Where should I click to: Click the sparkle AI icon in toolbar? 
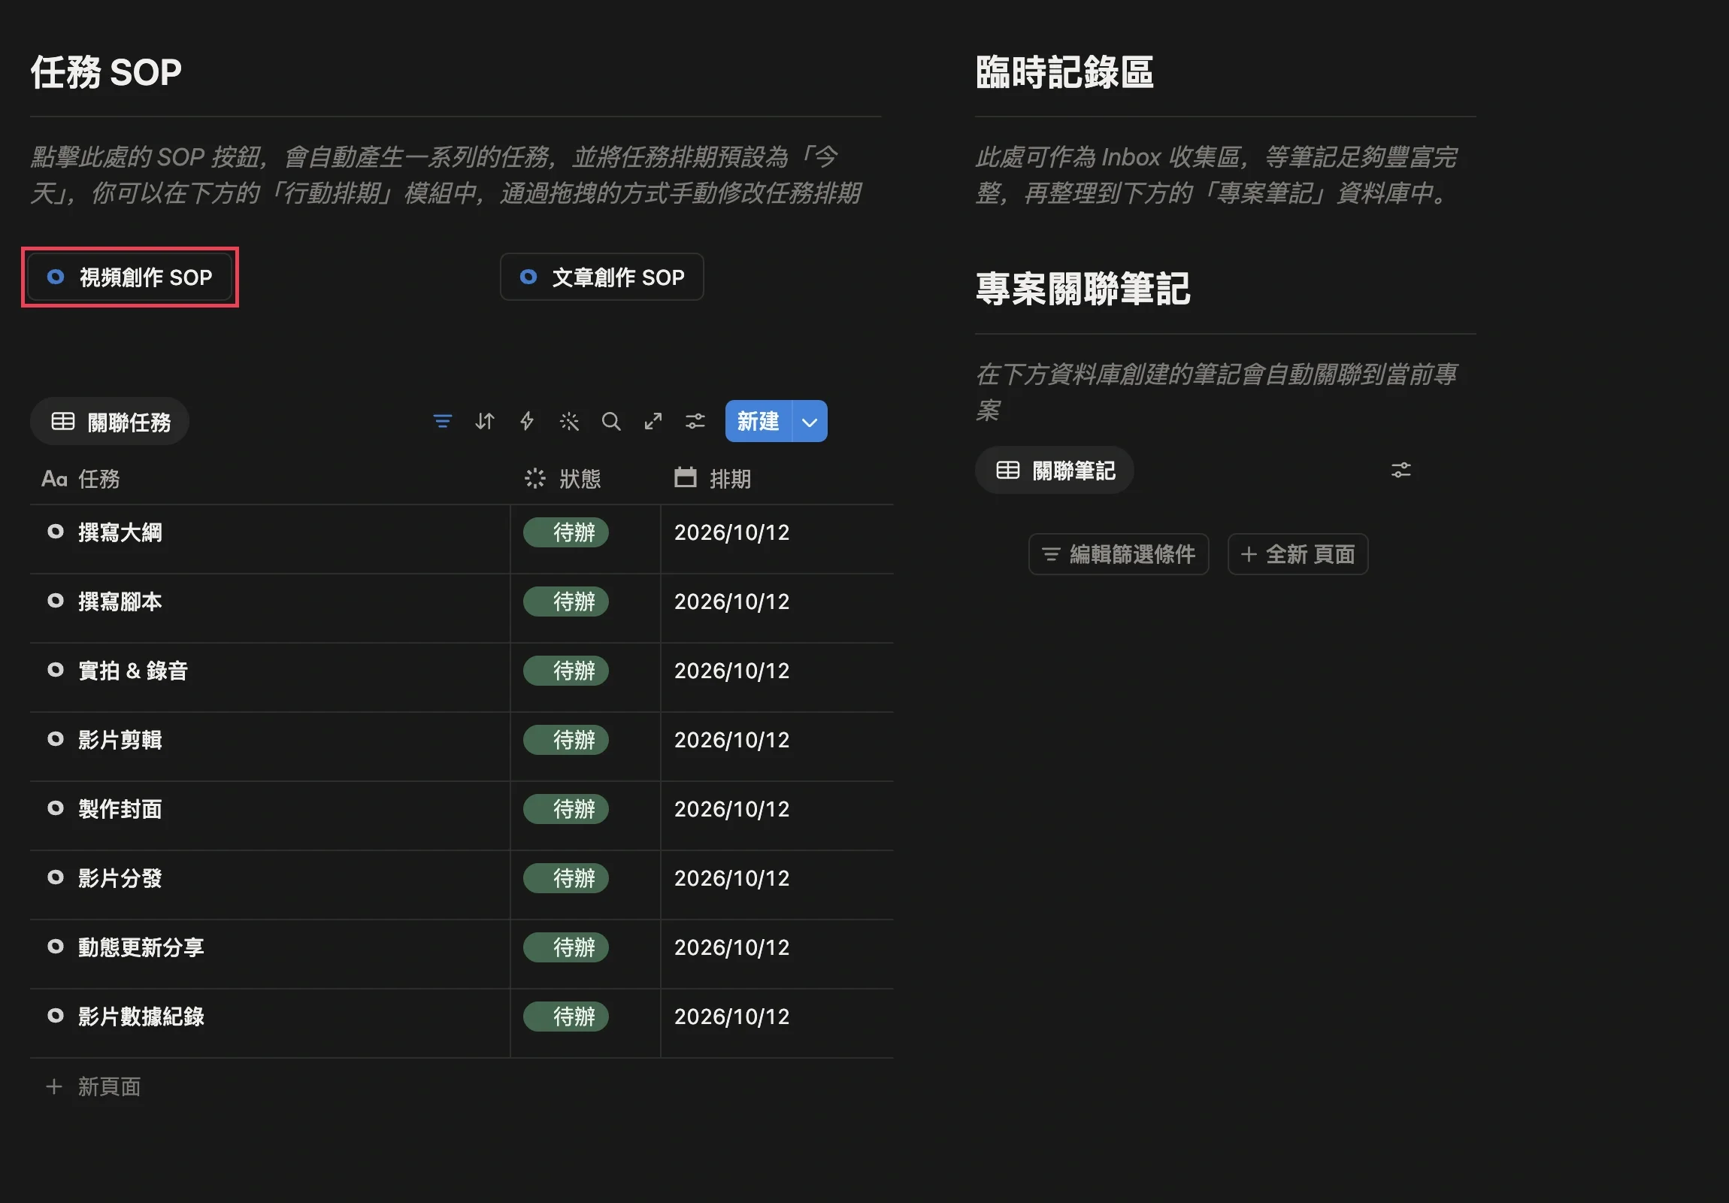pyautogui.click(x=569, y=421)
